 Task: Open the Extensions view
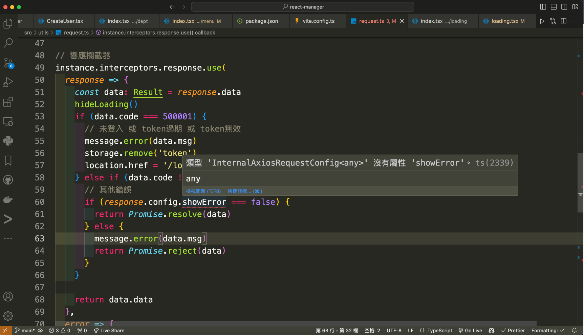click(x=8, y=102)
